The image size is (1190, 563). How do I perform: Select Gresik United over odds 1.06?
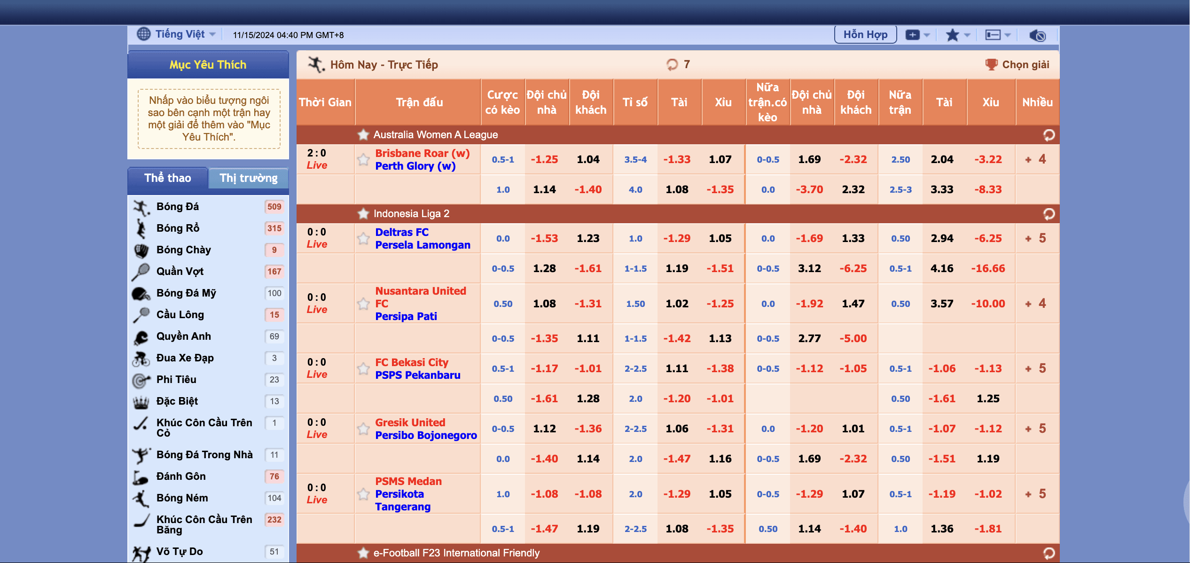click(x=677, y=429)
